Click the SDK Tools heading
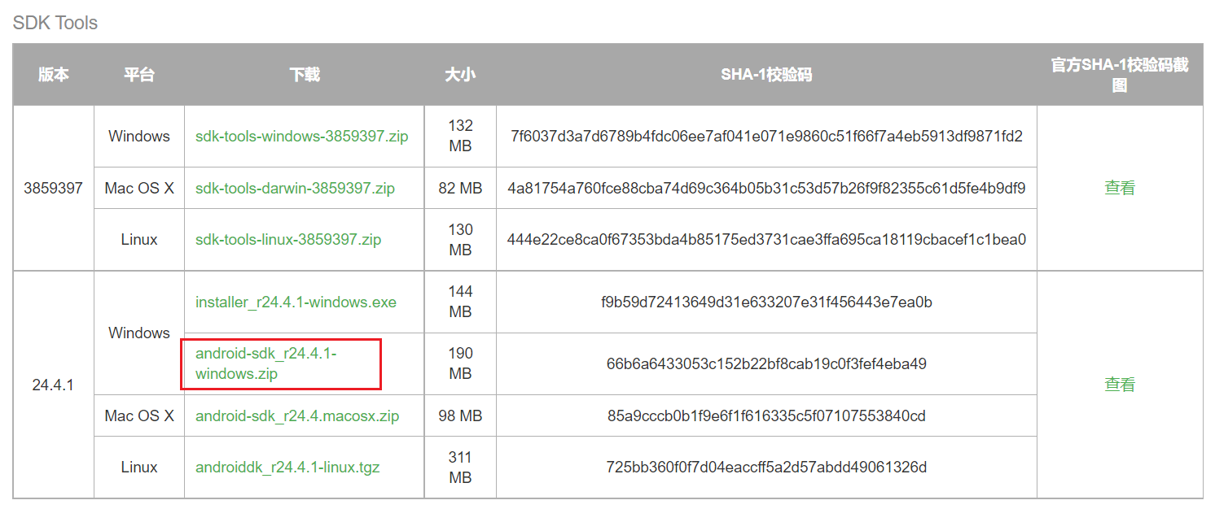 55,23
